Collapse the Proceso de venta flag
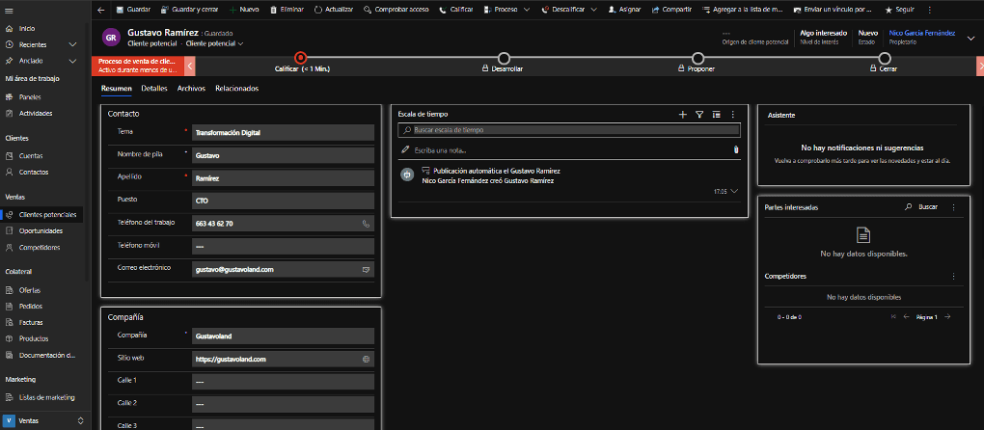The image size is (984, 430). click(139, 66)
